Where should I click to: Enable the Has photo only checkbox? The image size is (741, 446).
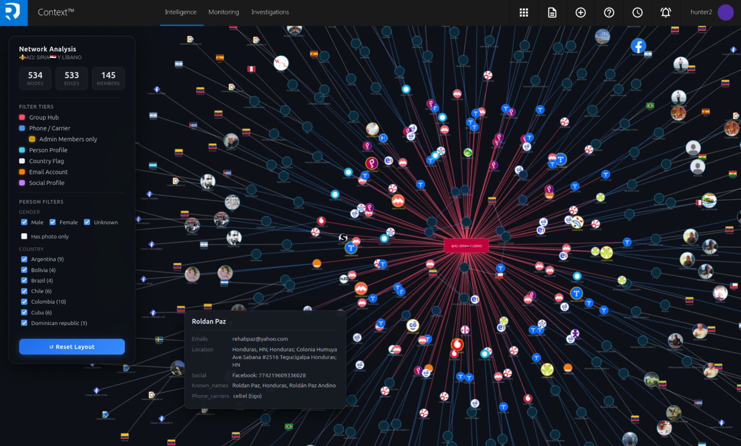(24, 236)
